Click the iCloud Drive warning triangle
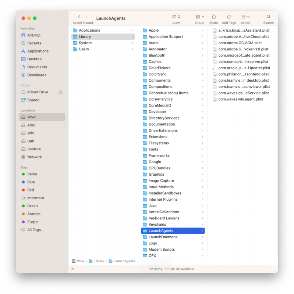The image size is (294, 294). [60, 92]
